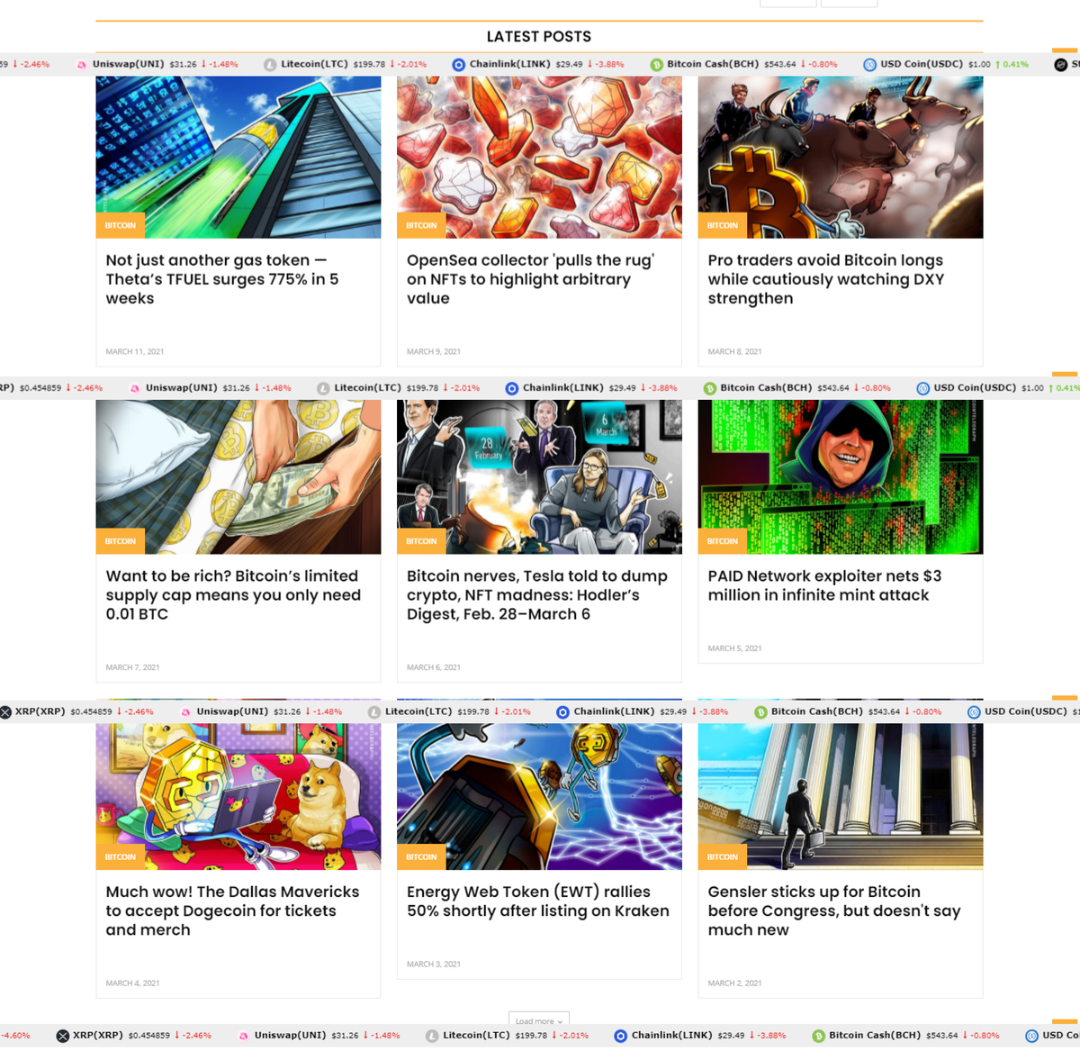Viewport: 1080px width, 1051px height.
Task: Click the BITCOIN category label on PAID Network post
Action: pos(722,540)
